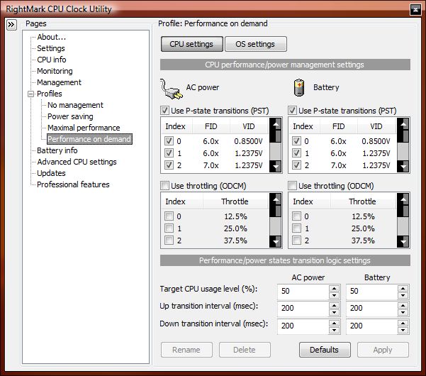426x376 pixels.
Task: Click the Rename button
Action: [x=186, y=350]
